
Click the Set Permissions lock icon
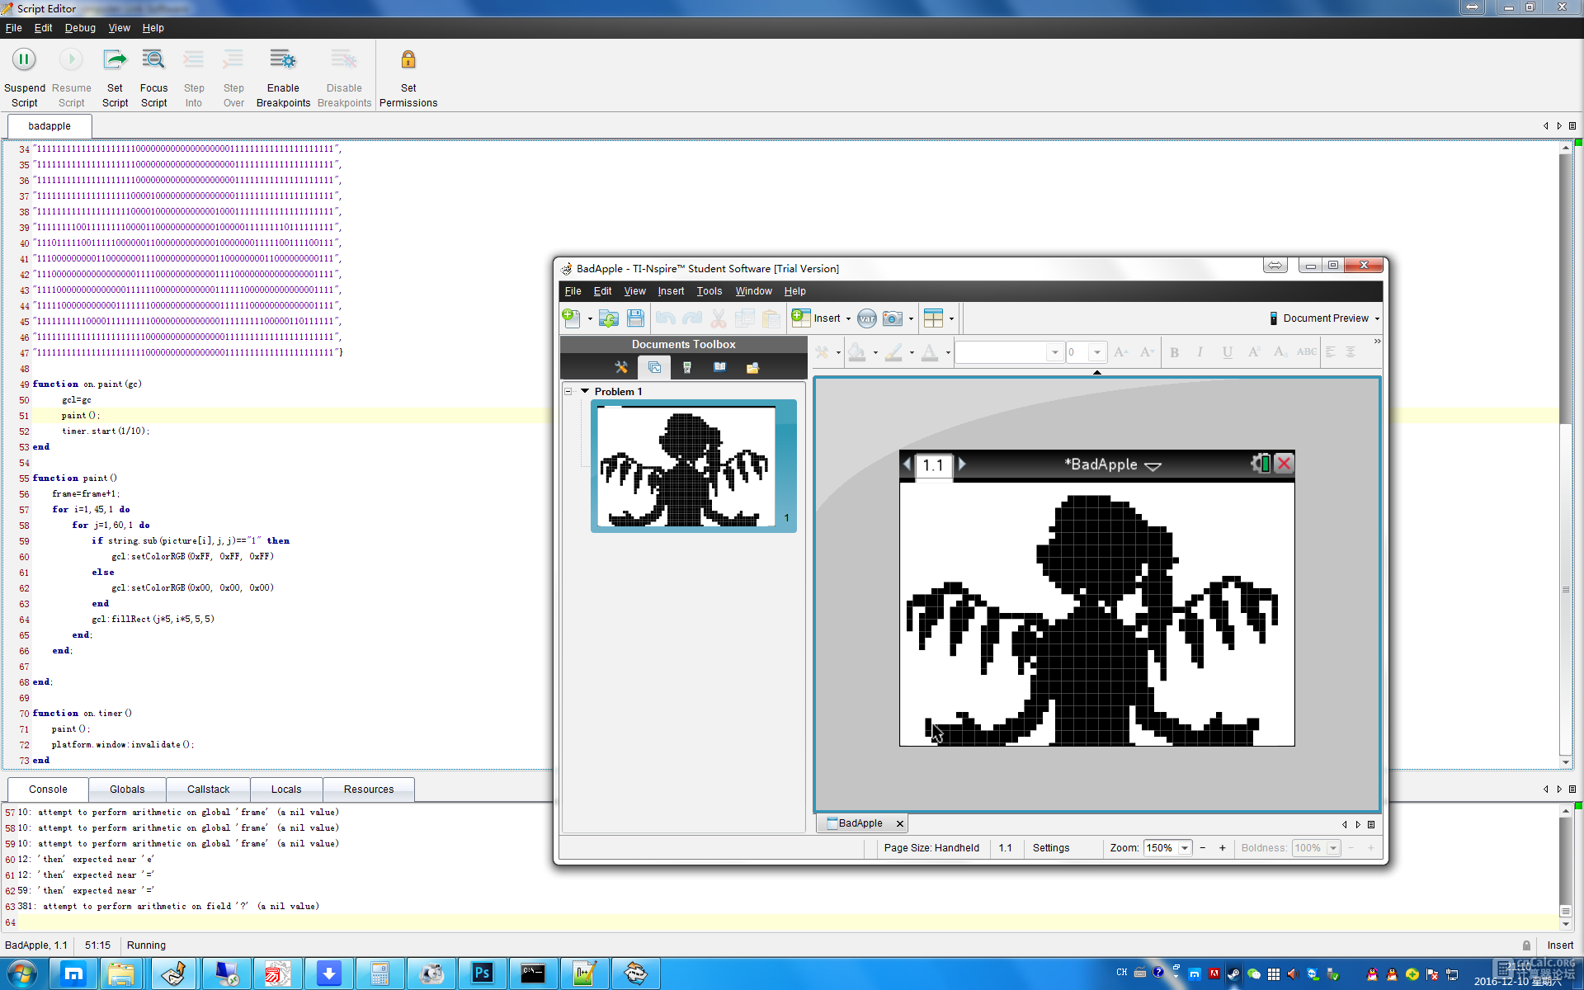tap(408, 60)
